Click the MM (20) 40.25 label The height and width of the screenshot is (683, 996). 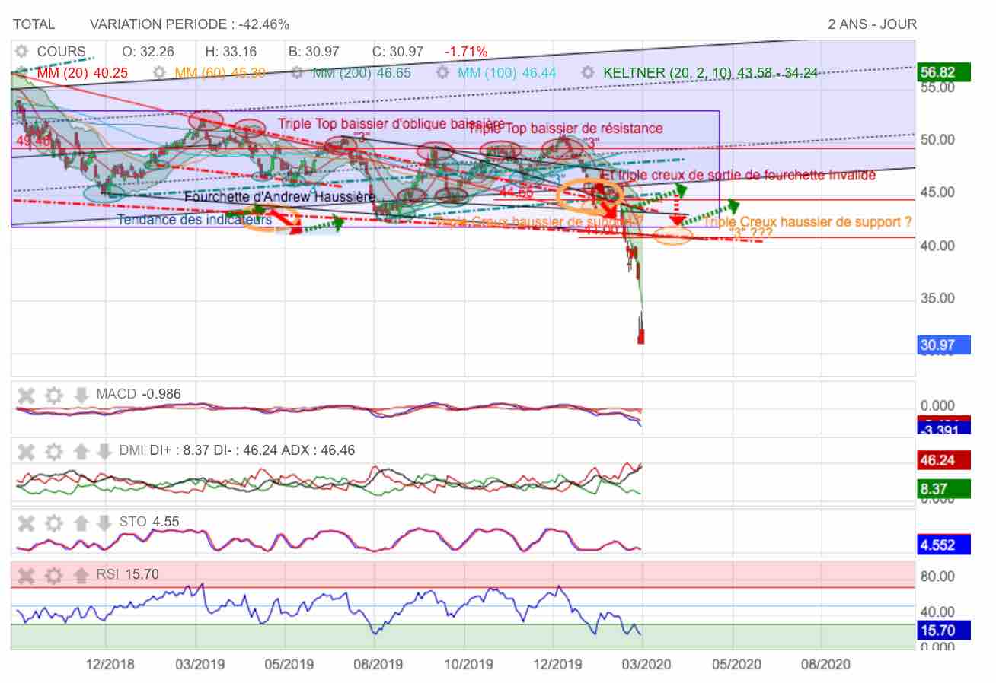click(82, 73)
